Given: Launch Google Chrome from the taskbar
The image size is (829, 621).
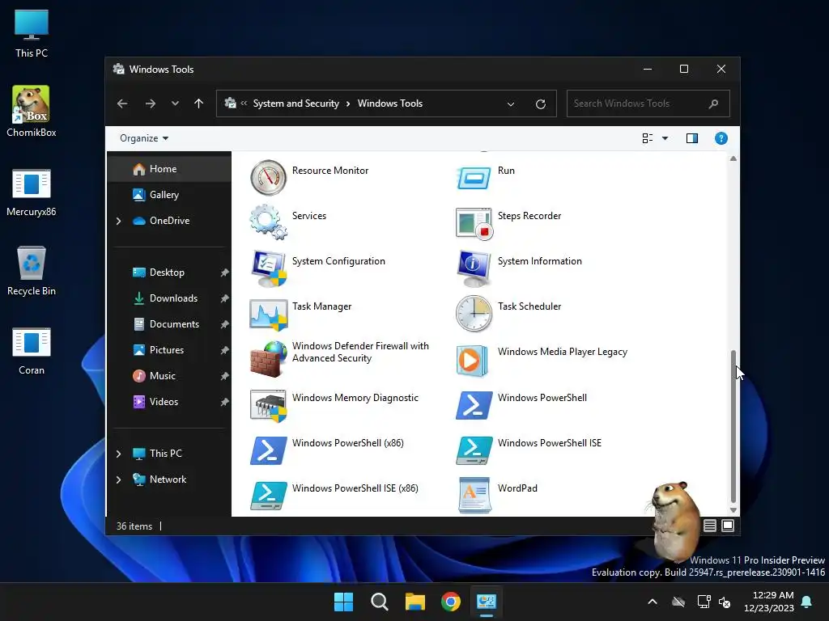Looking at the screenshot, I should (450, 602).
